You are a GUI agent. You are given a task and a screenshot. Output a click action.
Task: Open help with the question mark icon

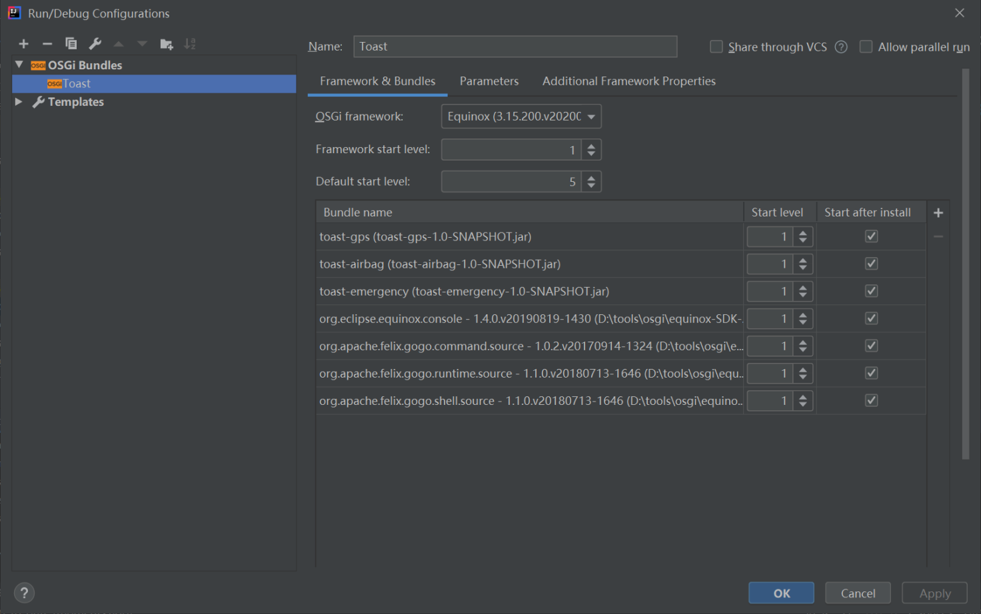click(x=24, y=592)
